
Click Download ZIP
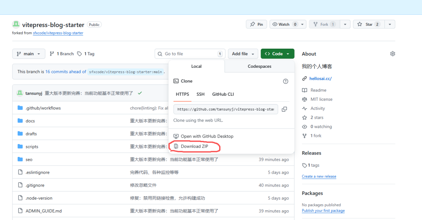pyautogui.click(x=194, y=146)
